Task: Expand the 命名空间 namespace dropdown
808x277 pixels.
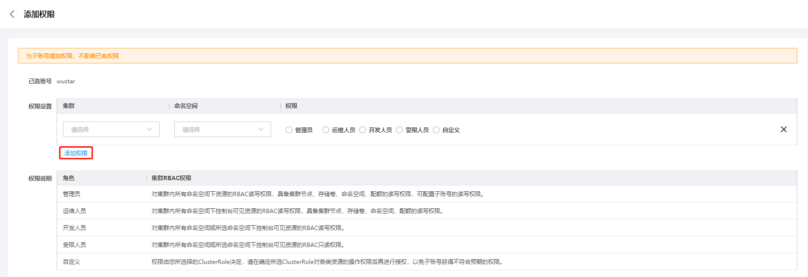Action: (222, 129)
